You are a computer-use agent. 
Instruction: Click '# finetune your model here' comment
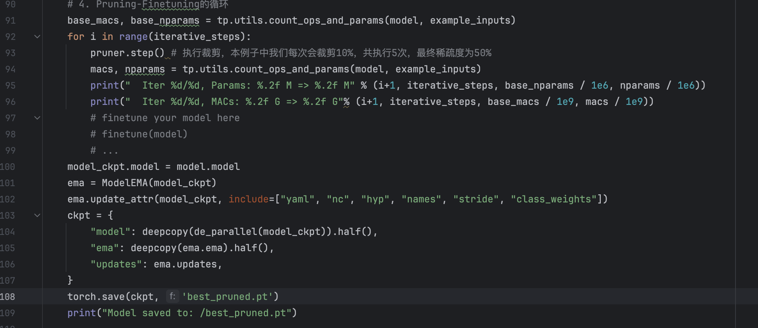165,118
